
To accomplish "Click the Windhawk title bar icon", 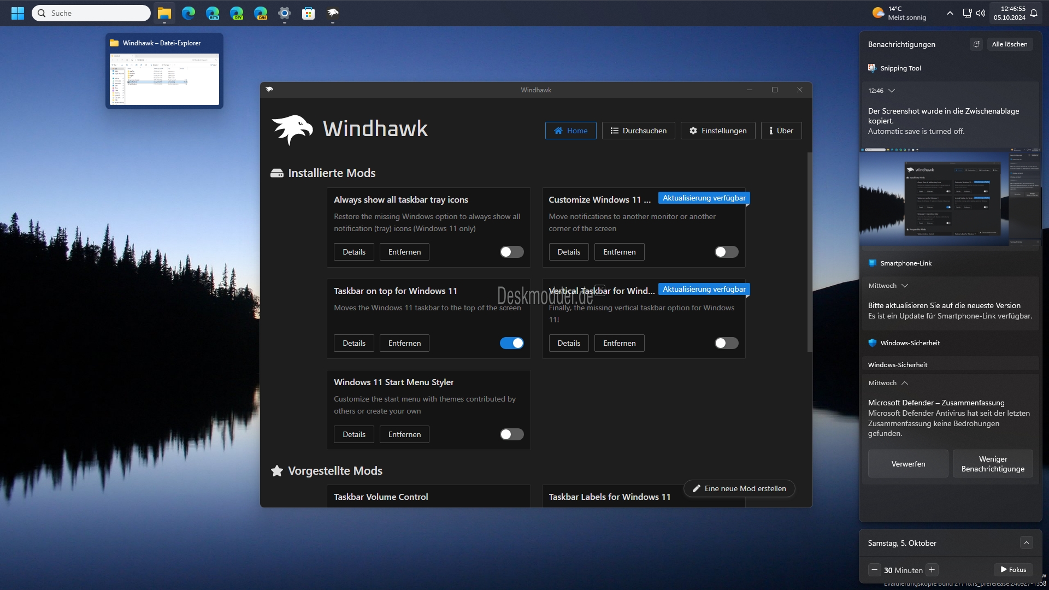I will [x=269, y=90].
